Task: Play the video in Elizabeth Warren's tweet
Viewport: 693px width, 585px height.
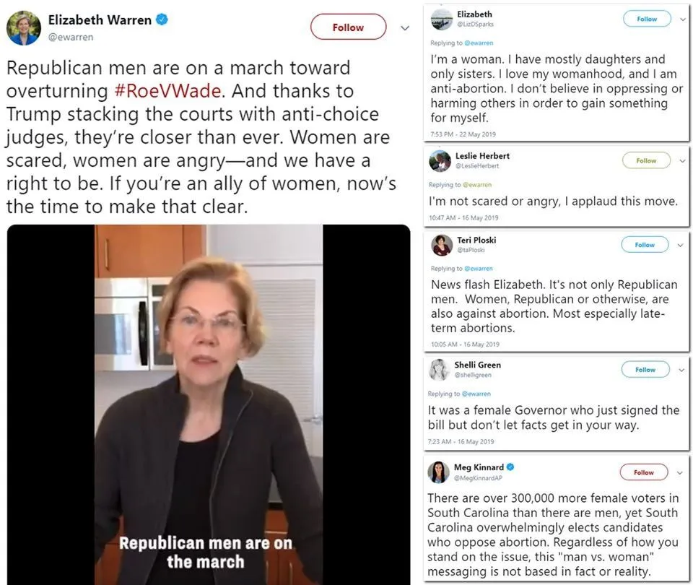Action: pyautogui.click(x=209, y=404)
